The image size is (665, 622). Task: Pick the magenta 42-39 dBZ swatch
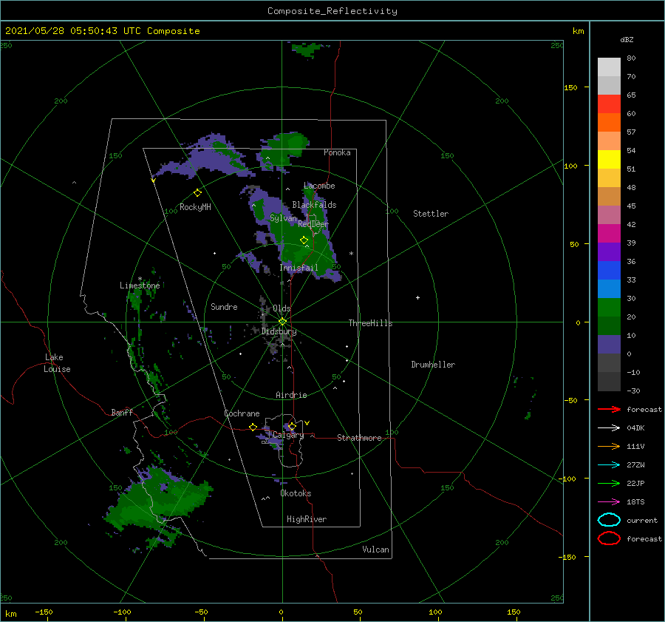point(609,234)
